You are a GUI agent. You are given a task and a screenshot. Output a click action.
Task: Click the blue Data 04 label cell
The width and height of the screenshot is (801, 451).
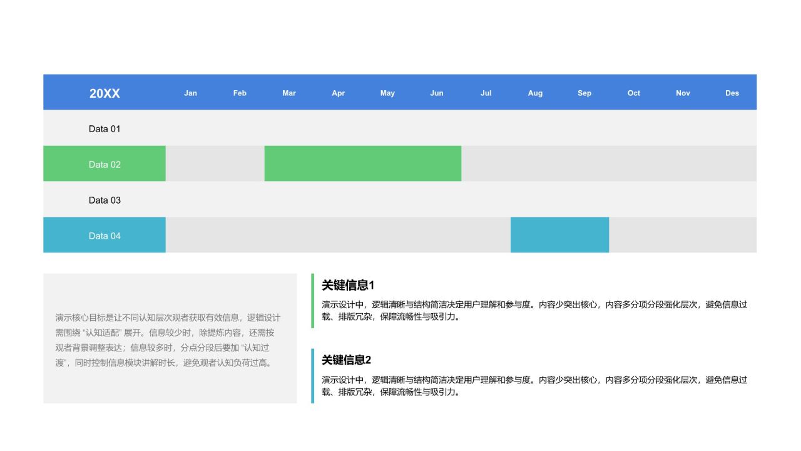(105, 236)
